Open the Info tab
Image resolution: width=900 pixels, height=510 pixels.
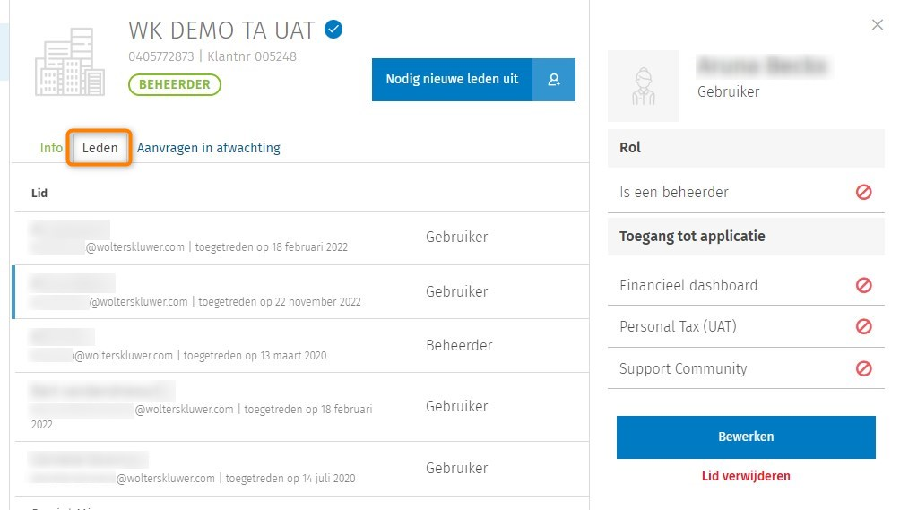pos(51,148)
